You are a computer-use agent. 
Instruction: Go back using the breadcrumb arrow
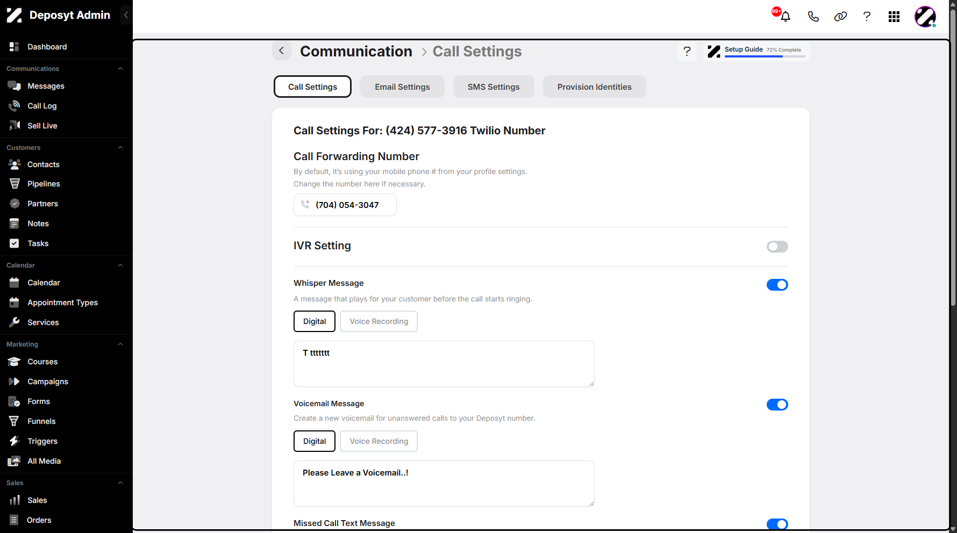(281, 51)
